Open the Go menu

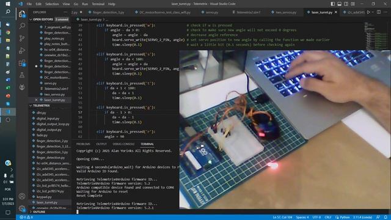tap(76, 4)
